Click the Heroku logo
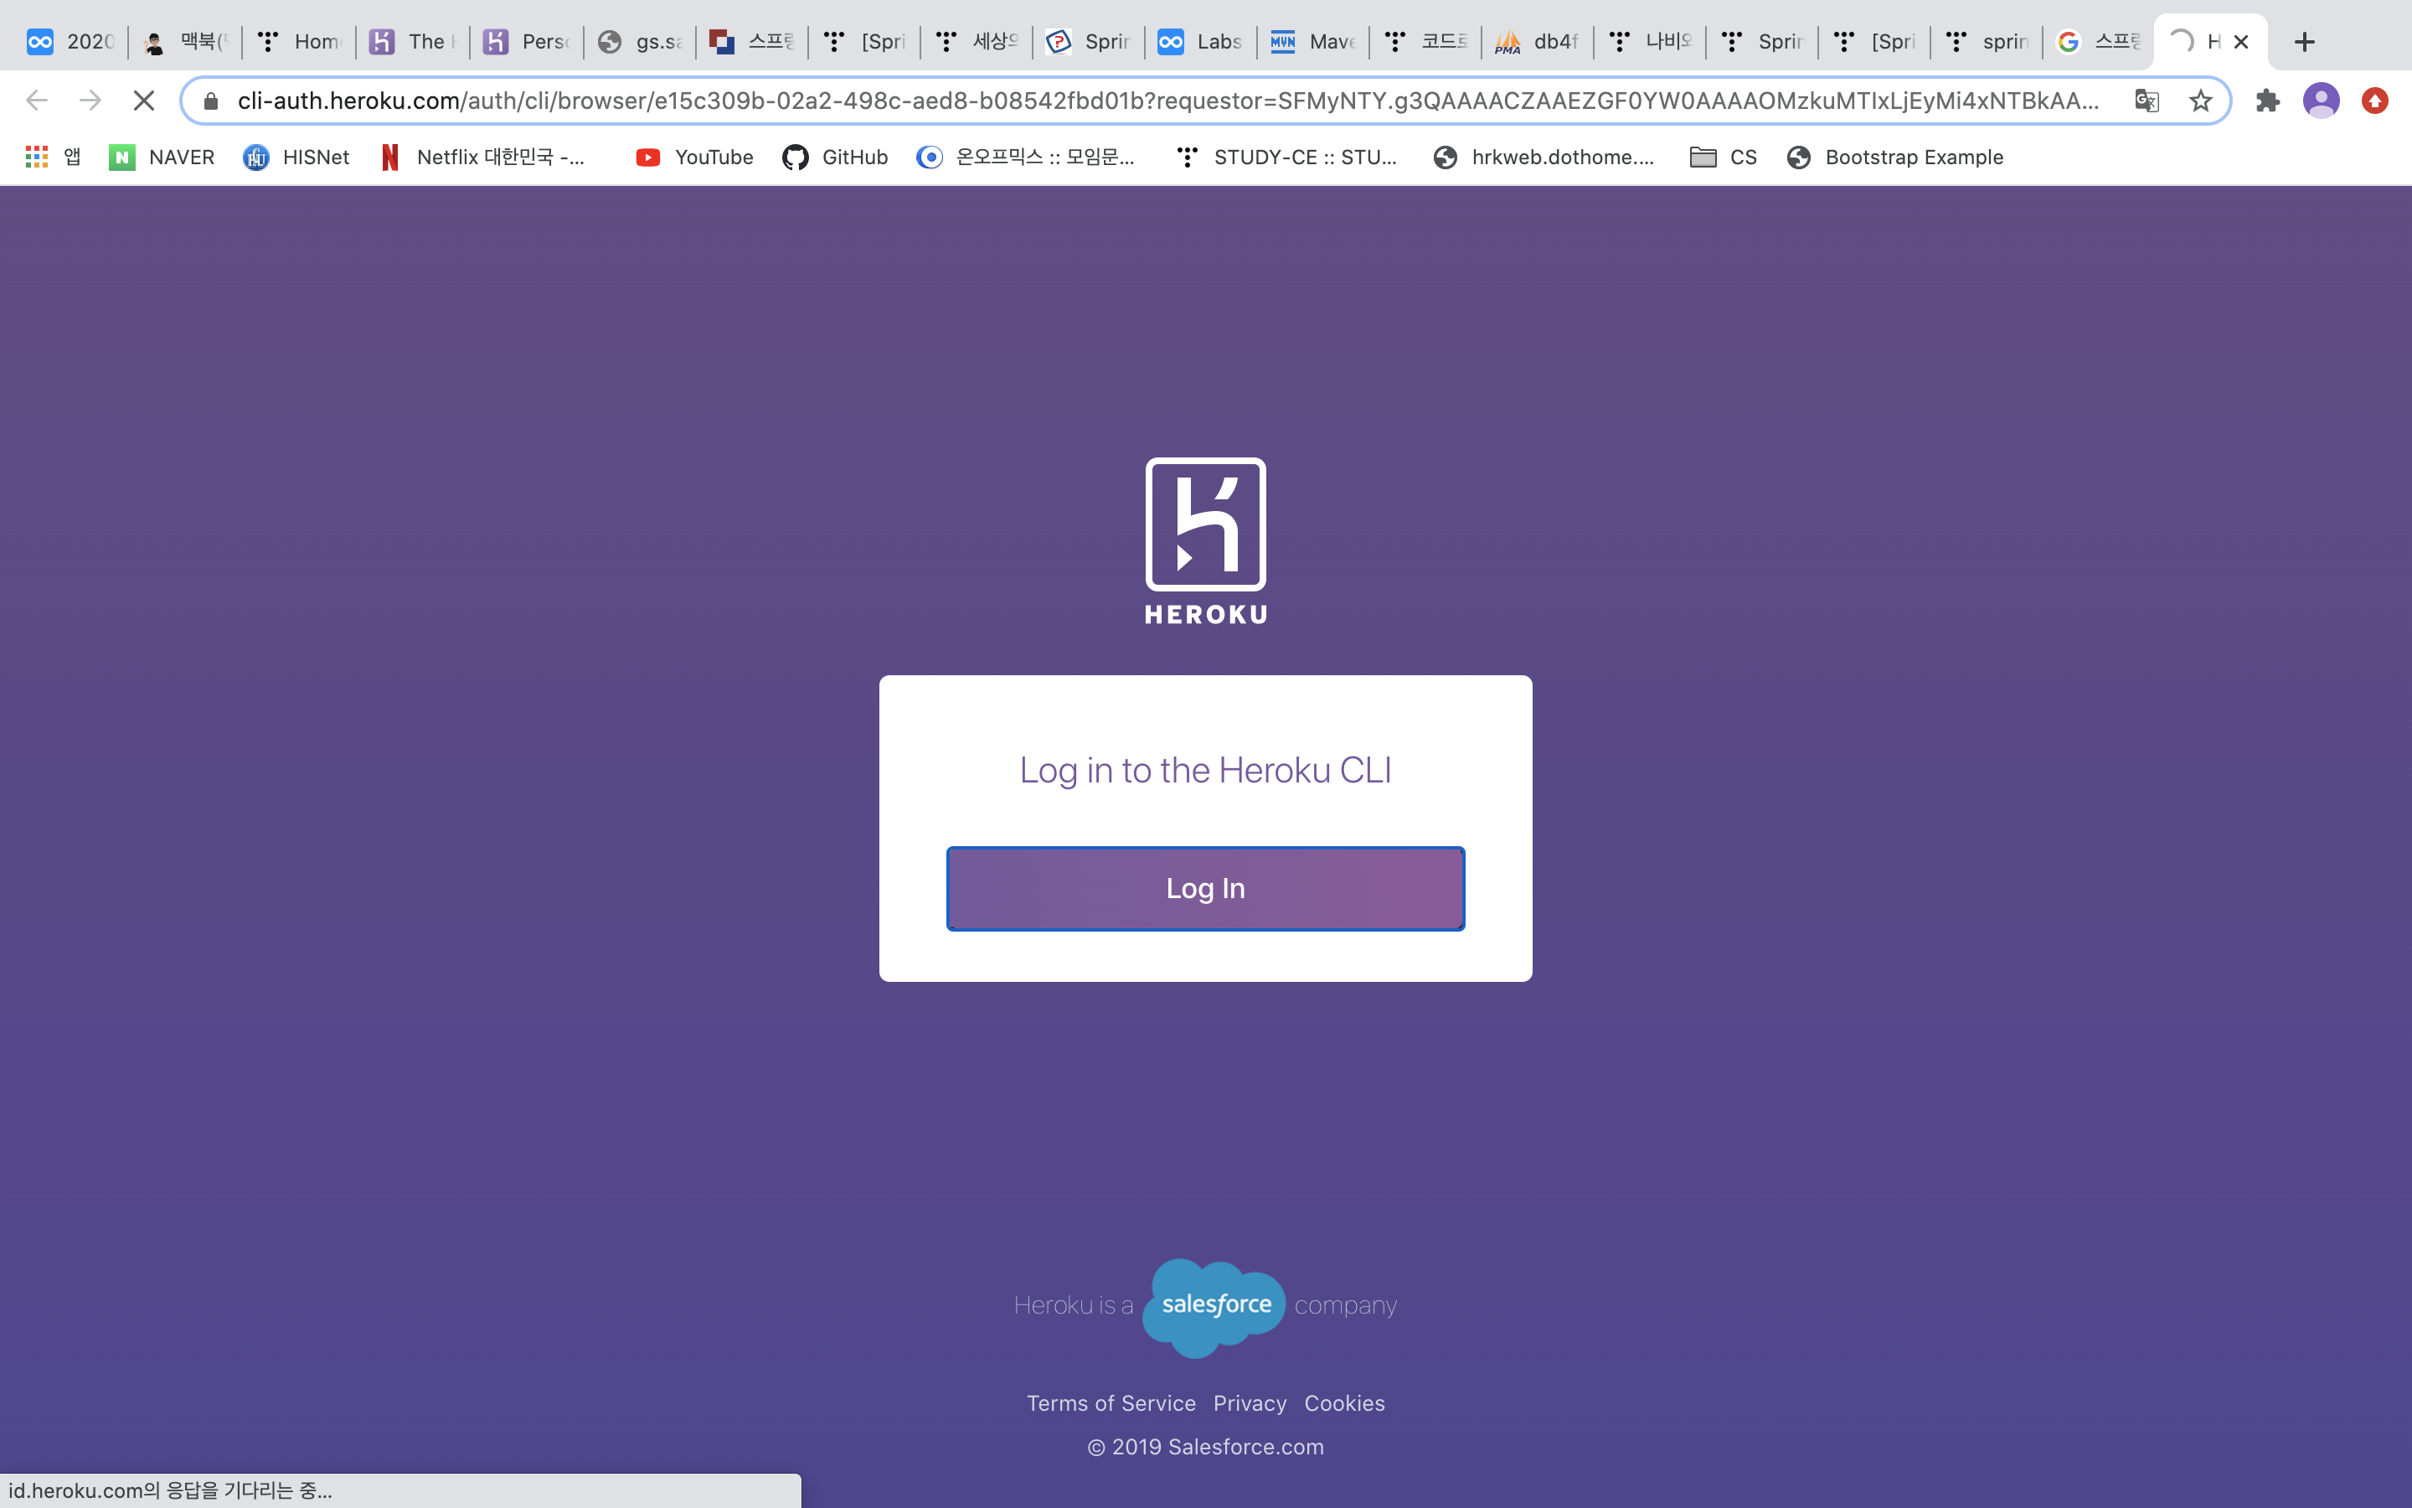 pyautogui.click(x=1205, y=540)
